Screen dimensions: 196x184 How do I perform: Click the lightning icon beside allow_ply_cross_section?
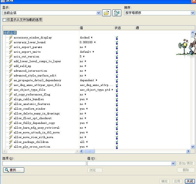tap(11, 146)
